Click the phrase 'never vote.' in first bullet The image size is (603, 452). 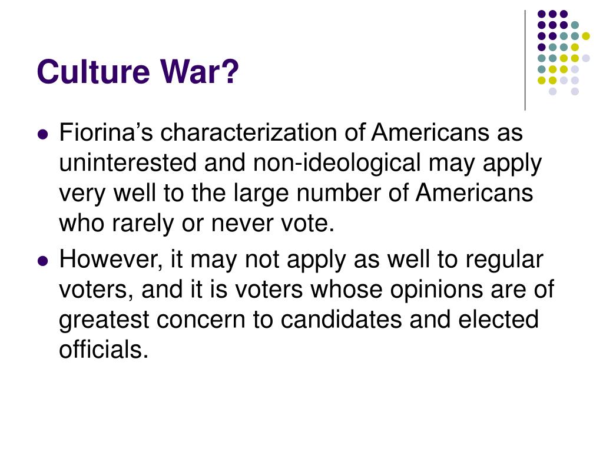coord(273,223)
